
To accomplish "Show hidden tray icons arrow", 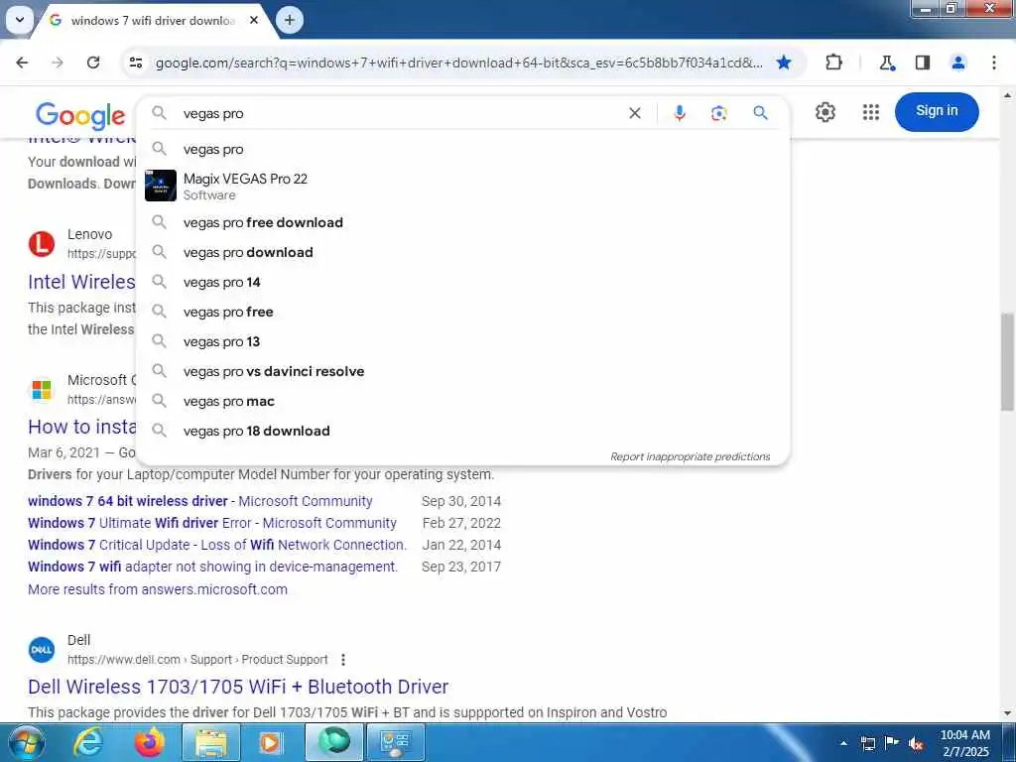I will click(843, 743).
